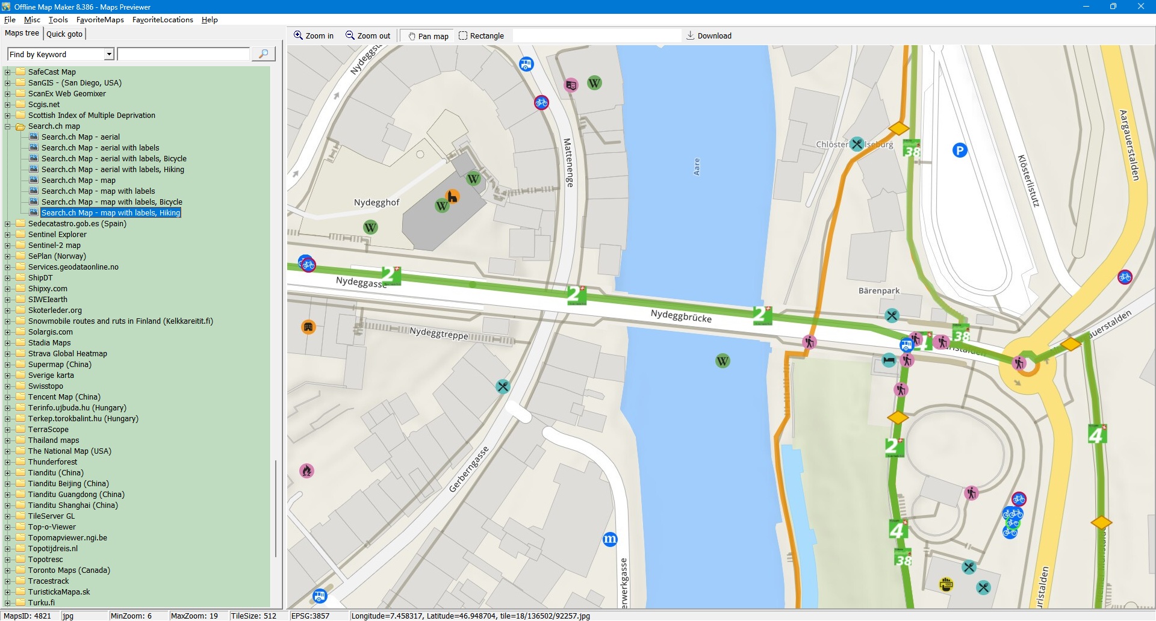1156x621 pixels.
Task: Switch to the Quick goto tab
Action: click(x=64, y=34)
